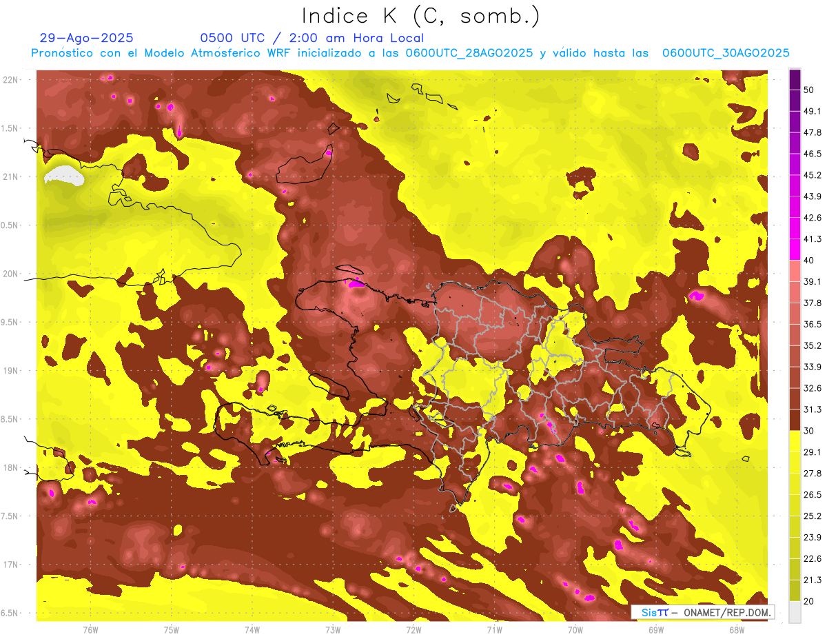
Task: Click legend color band between 35.2 and 36.5
Action: pos(795,334)
